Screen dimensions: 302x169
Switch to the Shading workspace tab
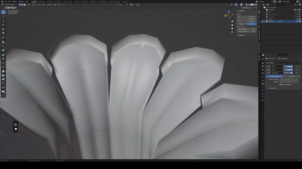76,2
